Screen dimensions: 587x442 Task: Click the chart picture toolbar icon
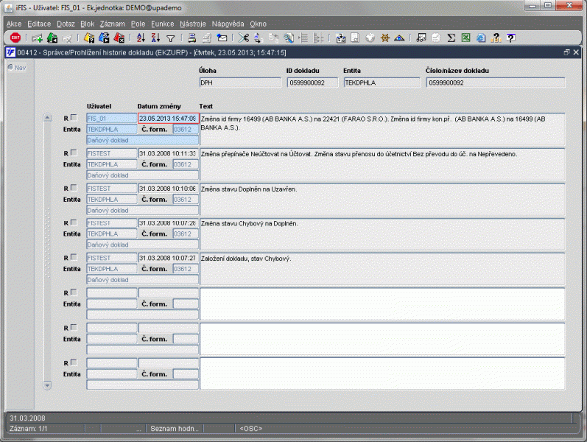[421, 38]
